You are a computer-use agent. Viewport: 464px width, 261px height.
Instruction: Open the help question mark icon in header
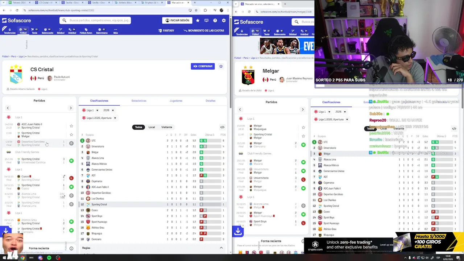215,20
